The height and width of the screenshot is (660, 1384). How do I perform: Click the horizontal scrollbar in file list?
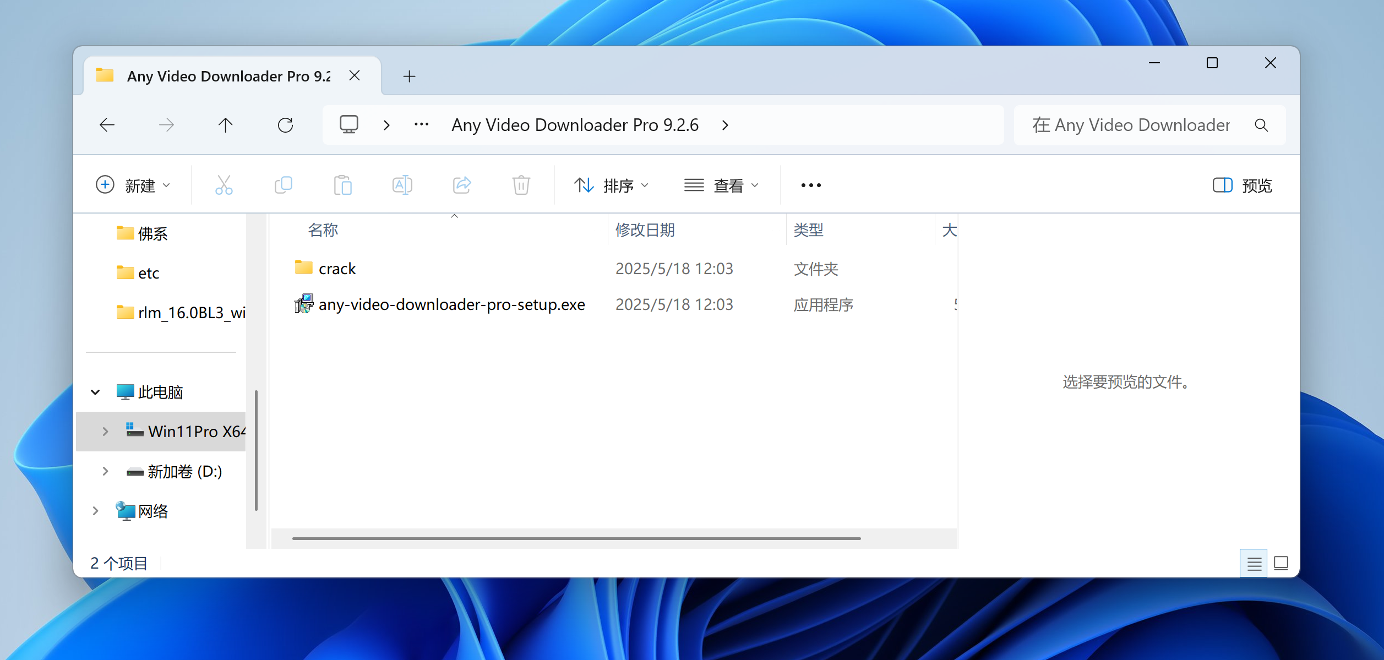(576, 538)
